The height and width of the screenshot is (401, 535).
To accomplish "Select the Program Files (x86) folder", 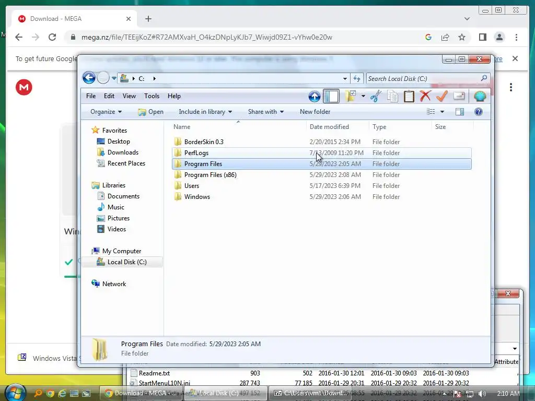I will pos(322,174).
